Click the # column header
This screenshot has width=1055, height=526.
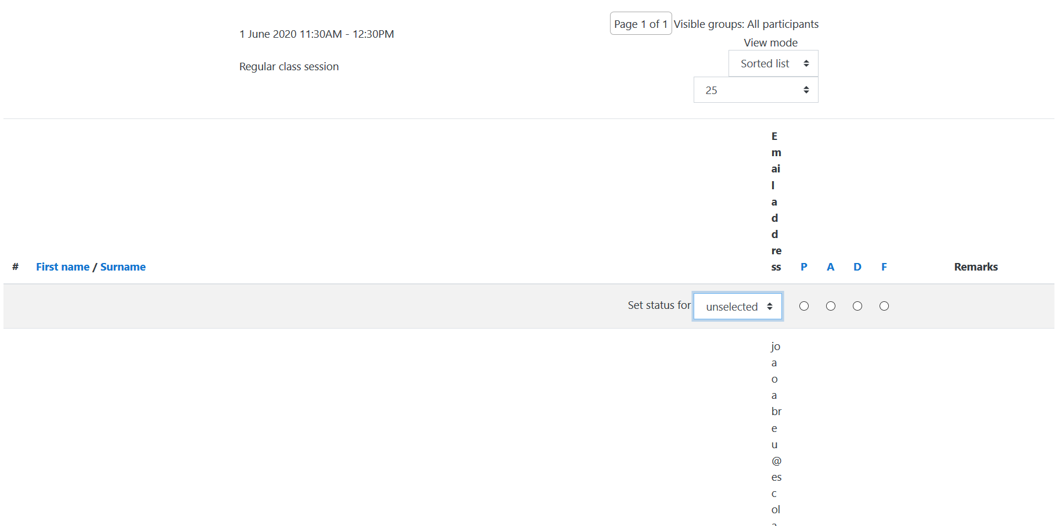[x=15, y=266]
